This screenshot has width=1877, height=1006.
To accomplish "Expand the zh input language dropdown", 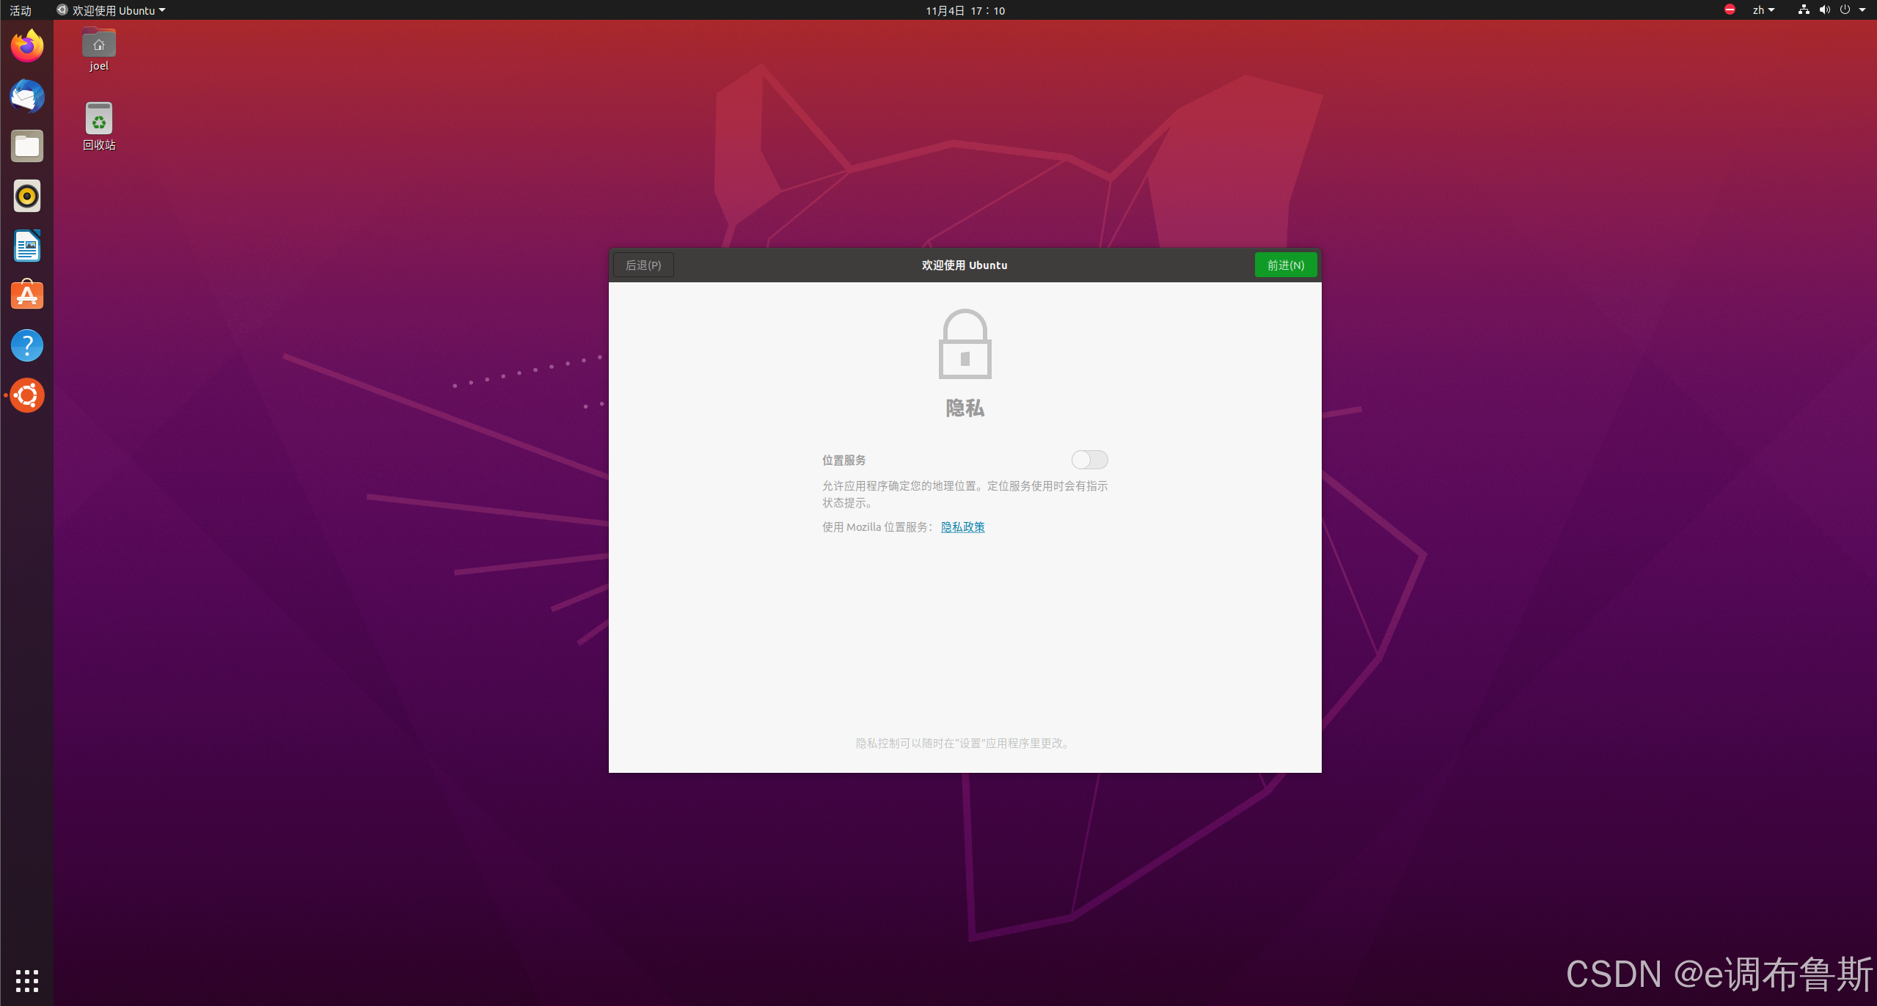I will coord(1763,10).
